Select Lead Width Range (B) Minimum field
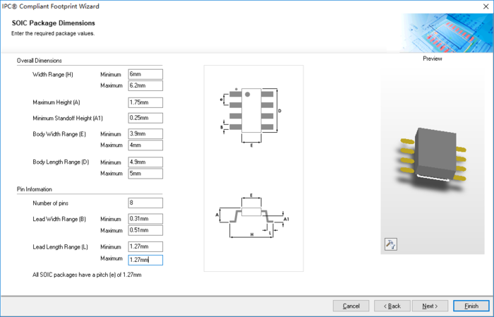 (145, 218)
